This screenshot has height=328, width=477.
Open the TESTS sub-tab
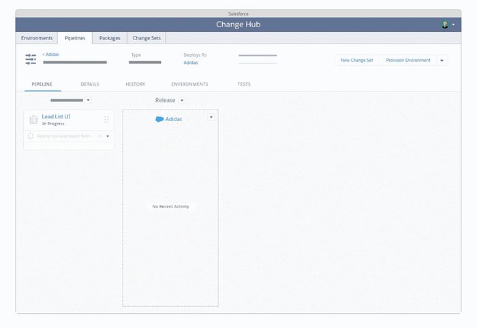tap(244, 84)
